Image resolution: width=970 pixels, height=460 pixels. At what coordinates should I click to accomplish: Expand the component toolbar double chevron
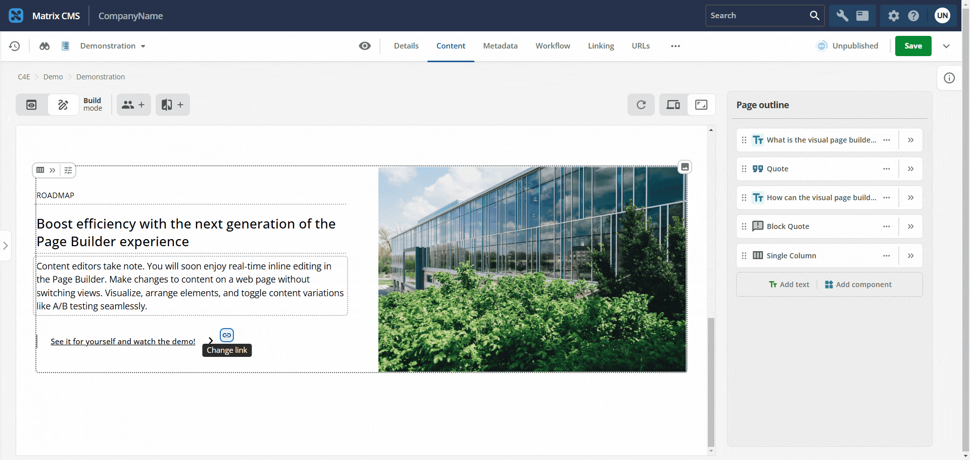point(53,170)
